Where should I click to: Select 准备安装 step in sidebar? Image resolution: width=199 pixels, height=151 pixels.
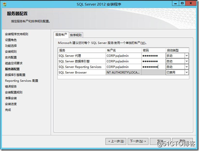click(x=11, y=98)
